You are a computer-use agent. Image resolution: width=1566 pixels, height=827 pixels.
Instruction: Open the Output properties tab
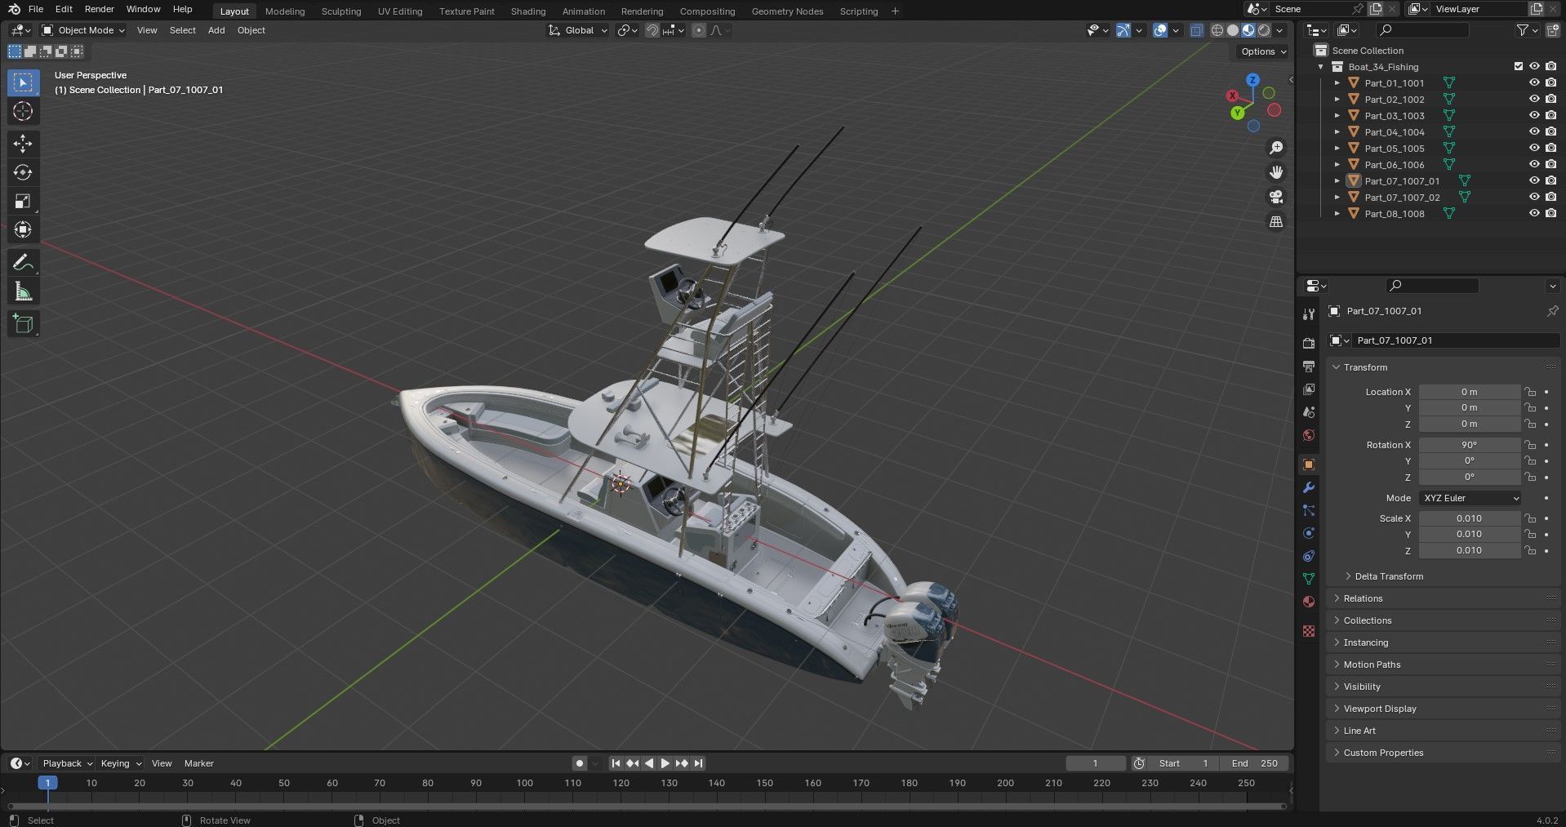coord(1309,367)
